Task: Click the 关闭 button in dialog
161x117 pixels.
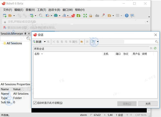Action: (x=148, y=104)
